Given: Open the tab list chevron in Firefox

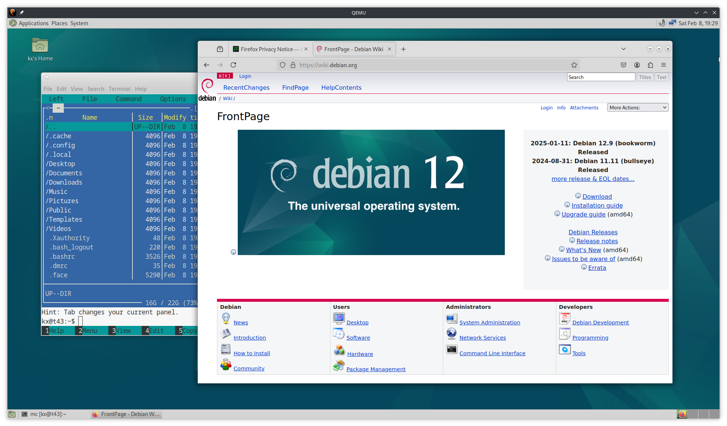Looking at the screenshot, I should coord(624,49).
